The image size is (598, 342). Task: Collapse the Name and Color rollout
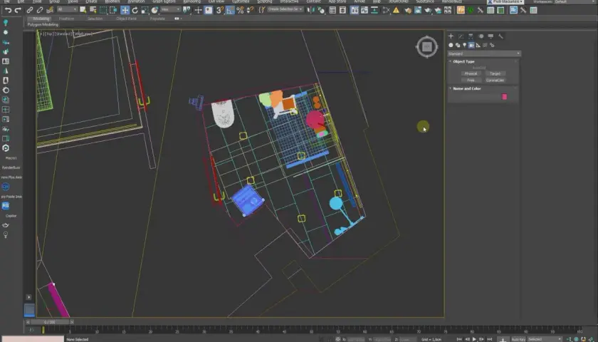467,88
